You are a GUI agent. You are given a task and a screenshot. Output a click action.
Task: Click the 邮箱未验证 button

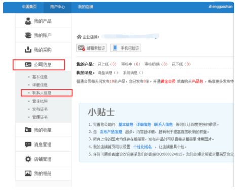[x=92, y=48]
